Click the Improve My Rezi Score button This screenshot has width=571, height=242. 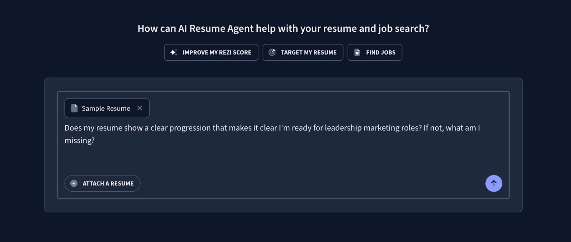point(211,52)
